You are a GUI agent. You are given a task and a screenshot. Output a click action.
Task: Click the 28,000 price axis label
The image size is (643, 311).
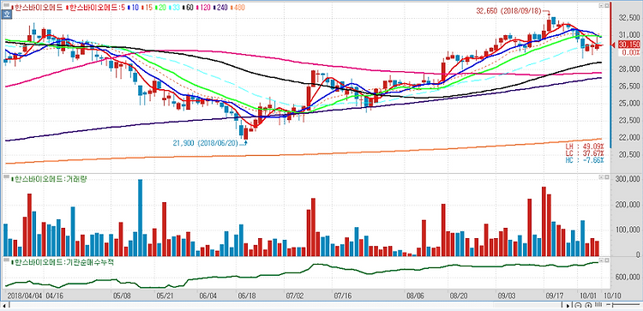pos(629,69)
